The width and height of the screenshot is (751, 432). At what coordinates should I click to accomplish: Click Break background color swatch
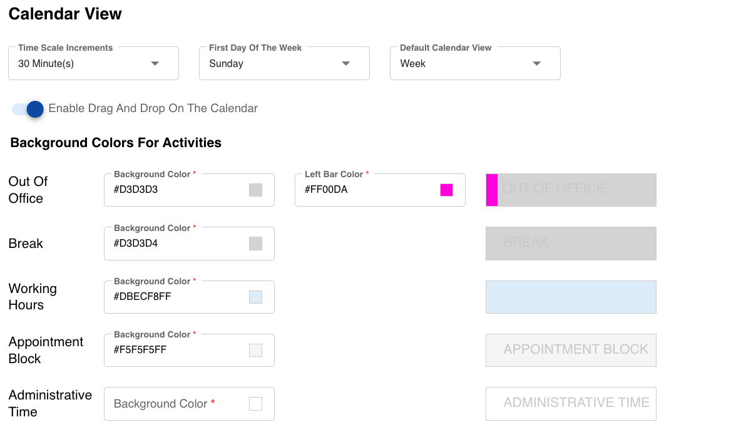(255, 244)
